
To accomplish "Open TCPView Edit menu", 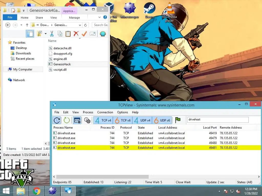I will coord(66,112).
